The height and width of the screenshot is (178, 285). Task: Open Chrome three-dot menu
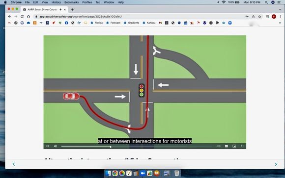click(280, 17)
